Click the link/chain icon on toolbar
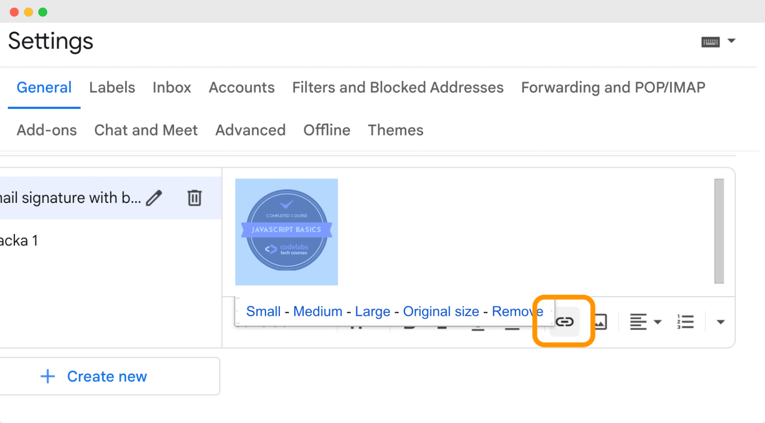 564,321
